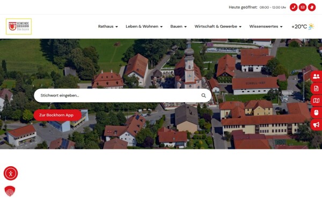The image size is (322, 201).
Task: Click the red shield fingerprint privacy icon
Action: (x=10, y=191)
